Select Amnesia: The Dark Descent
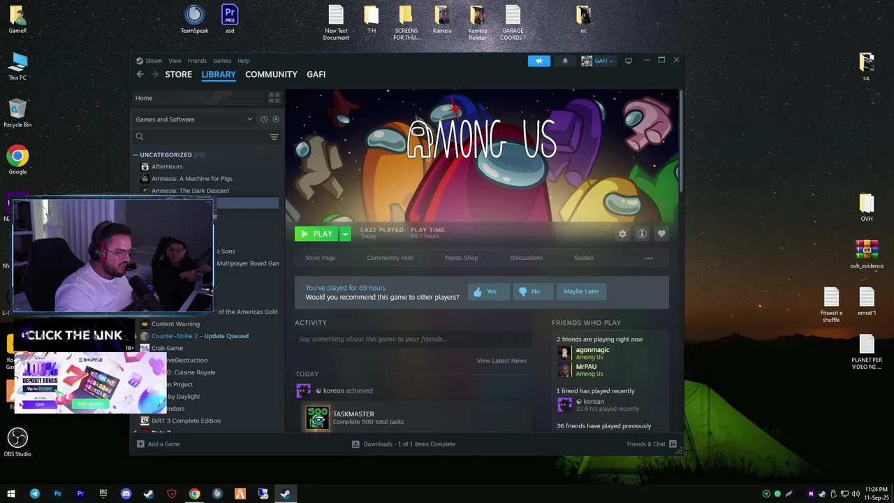Image resolution: width=894 pixels, height=503 pixels. [x=190, y=191]
